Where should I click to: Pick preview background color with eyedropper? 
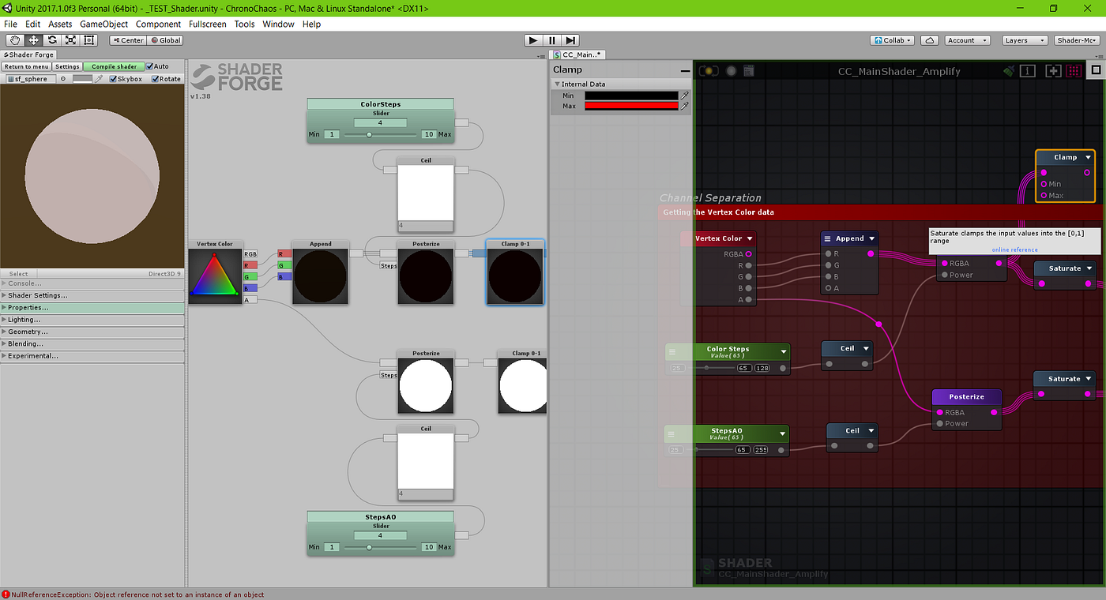[x=100, y=79]
